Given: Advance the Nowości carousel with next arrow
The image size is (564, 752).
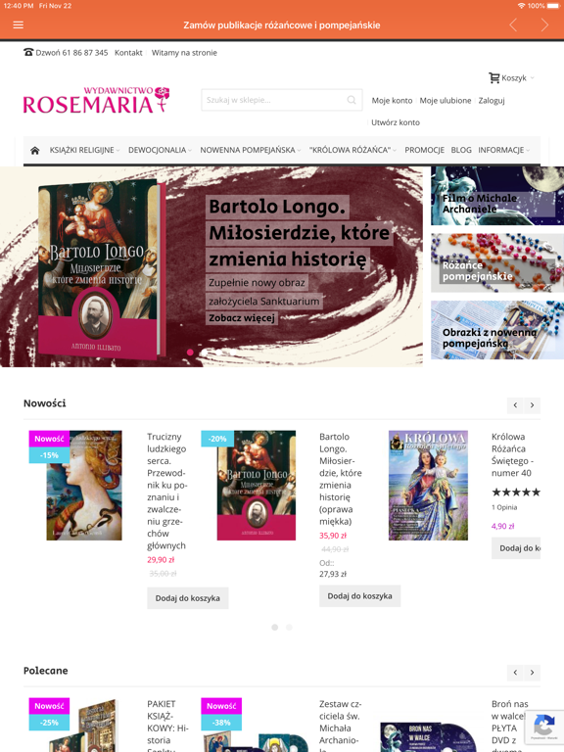Looking at the screenshot, I should click(532, 405).
